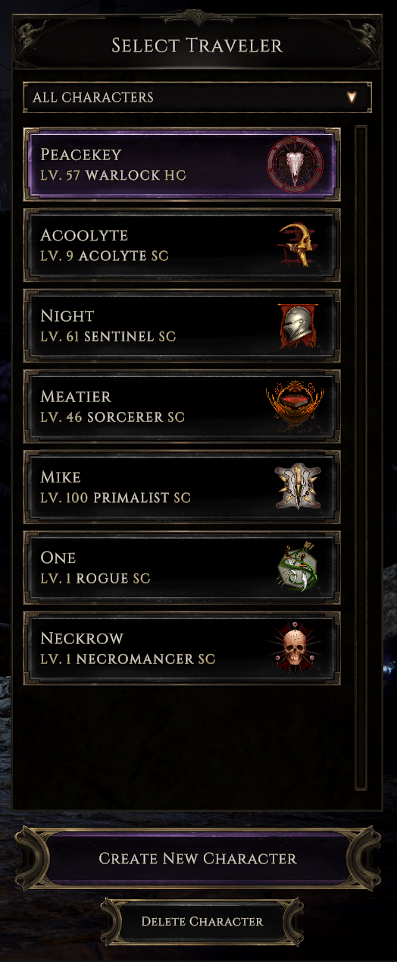The height and width of the screenshot is (962, 397).
Task: Click the Primalist horned totem icon
Action: point(295,487)
